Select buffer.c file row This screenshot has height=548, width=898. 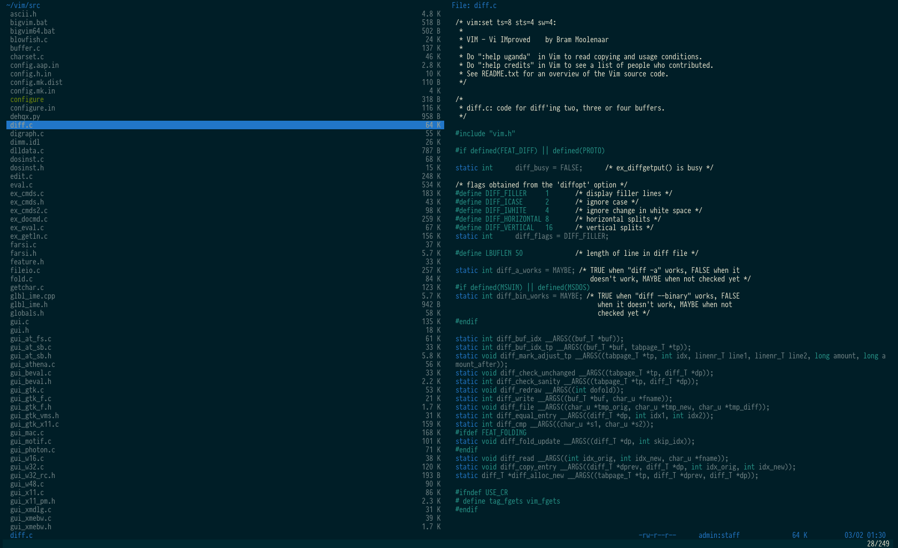pos(225,48)
